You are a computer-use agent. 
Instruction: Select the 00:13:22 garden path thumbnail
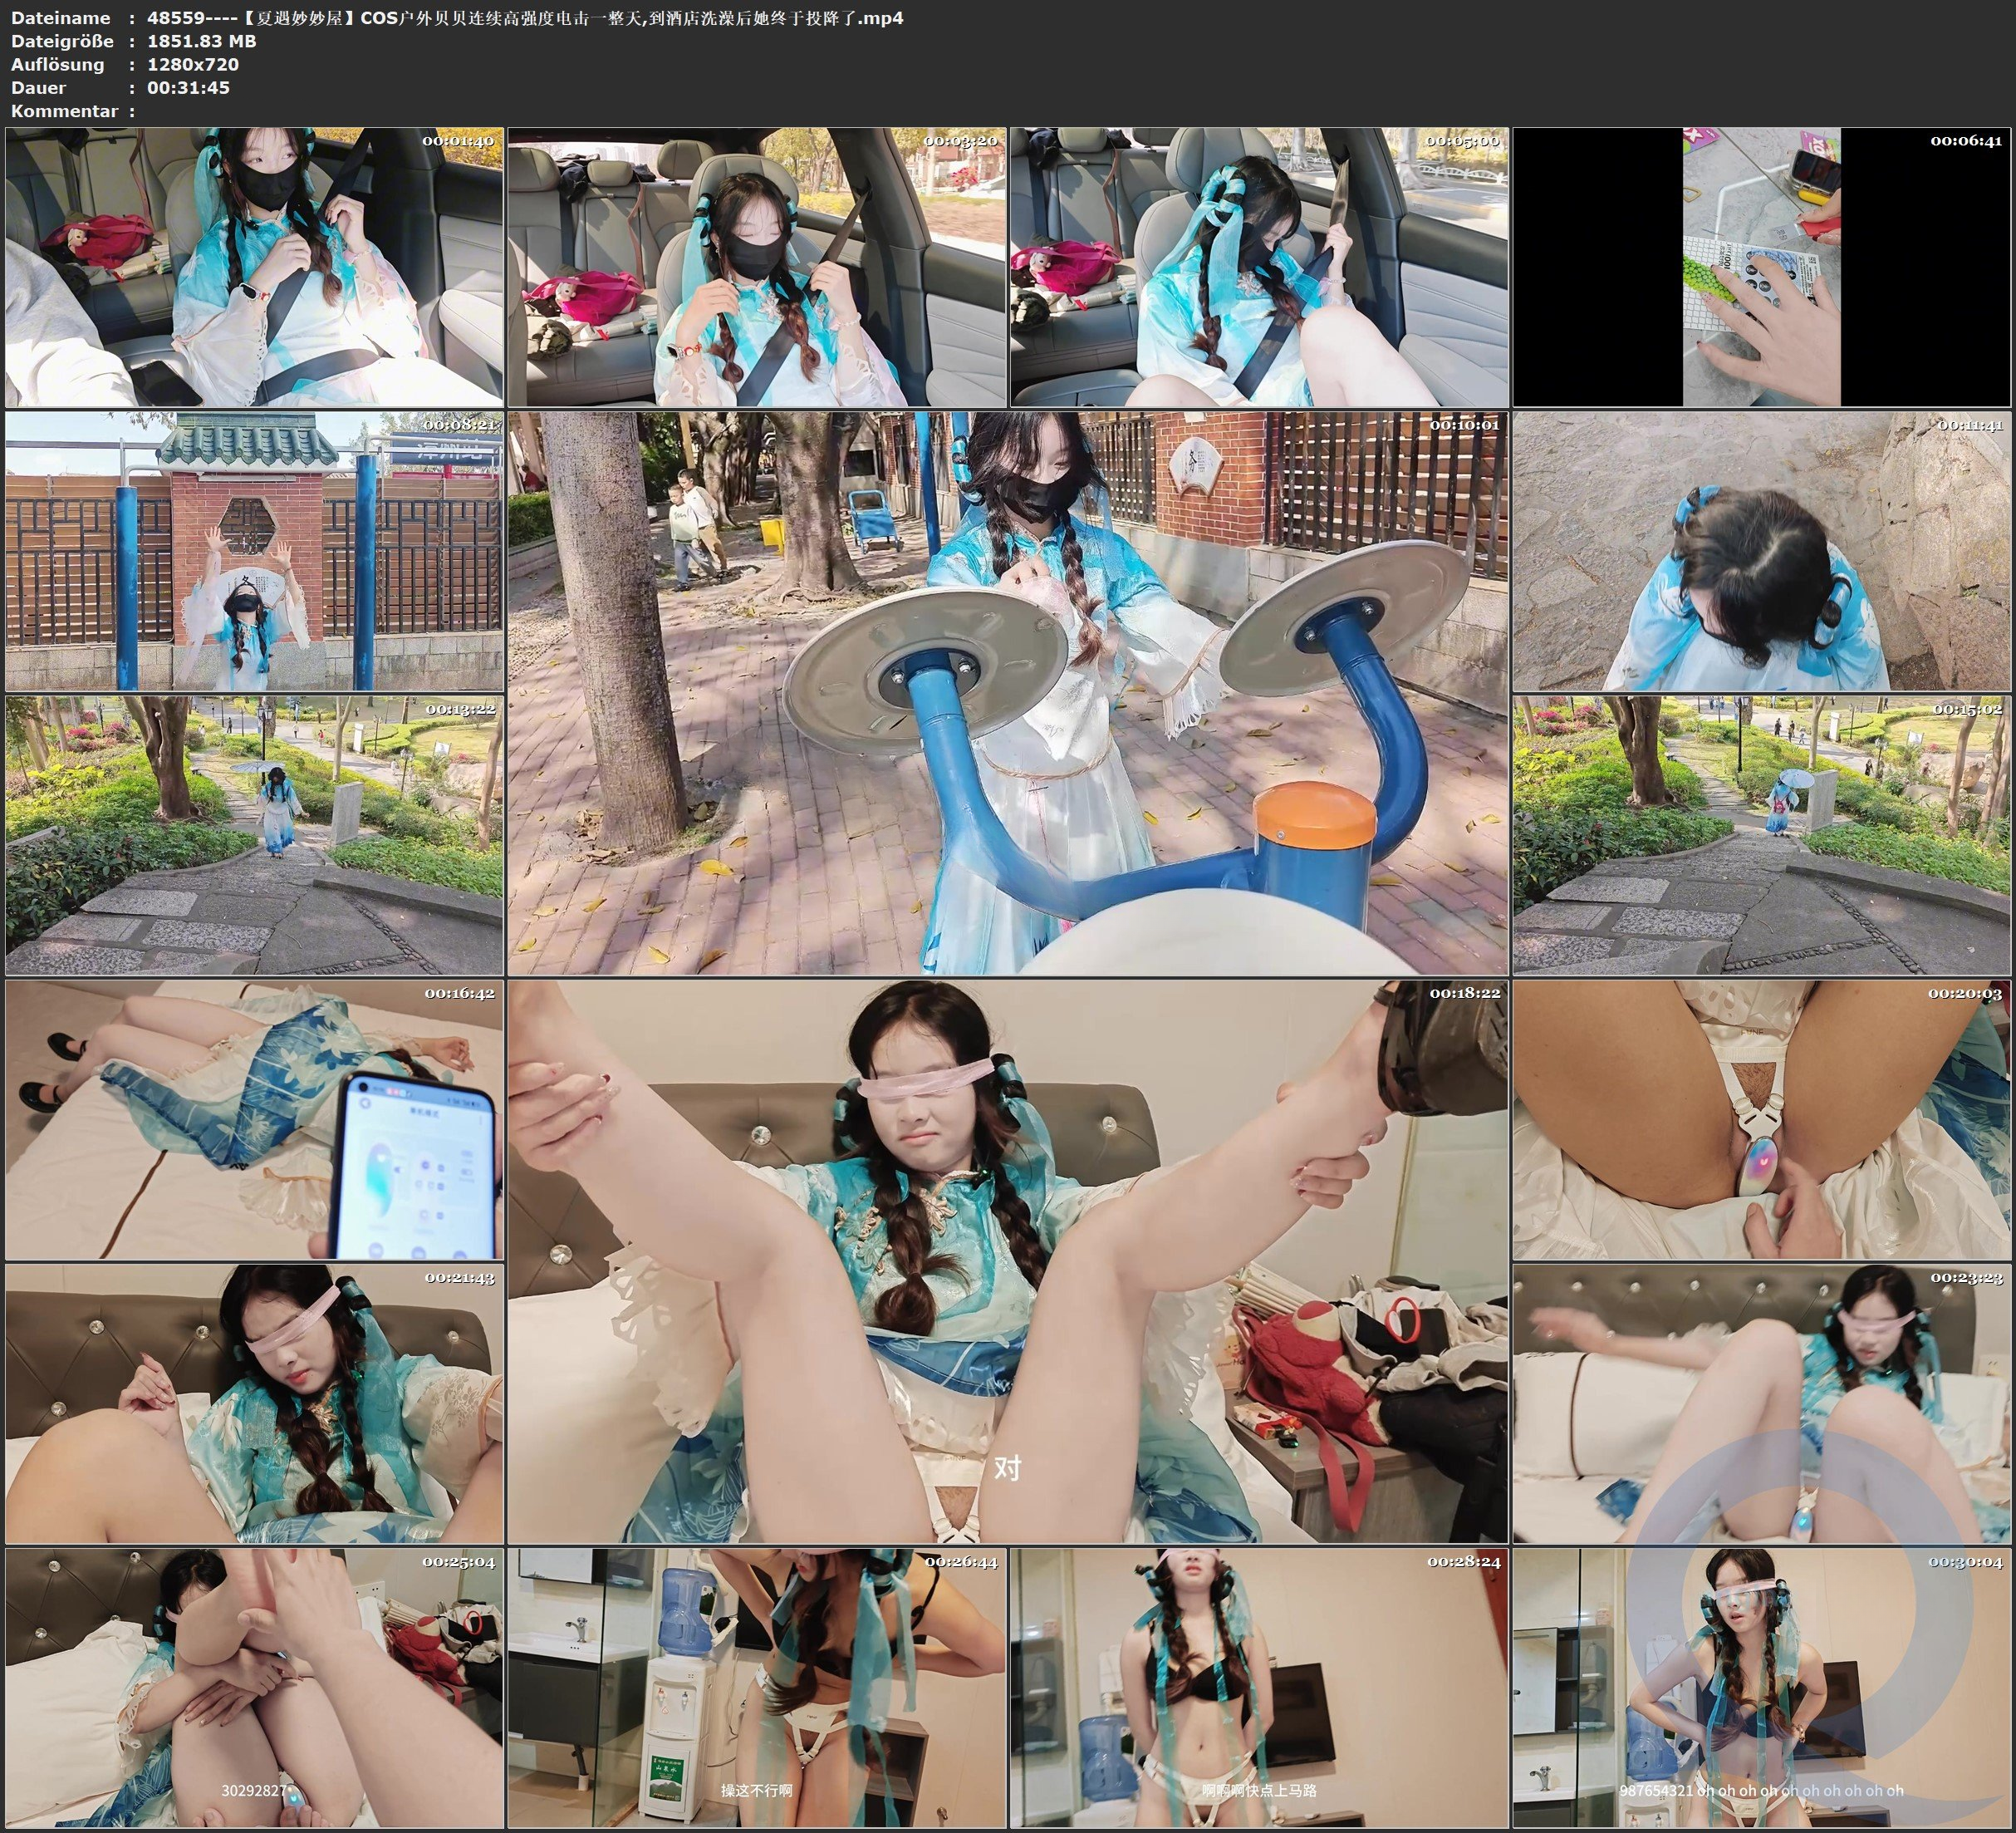click(254, 835)
